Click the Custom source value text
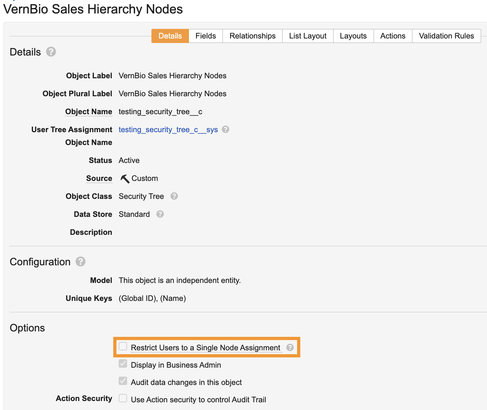 pos(145,178)
